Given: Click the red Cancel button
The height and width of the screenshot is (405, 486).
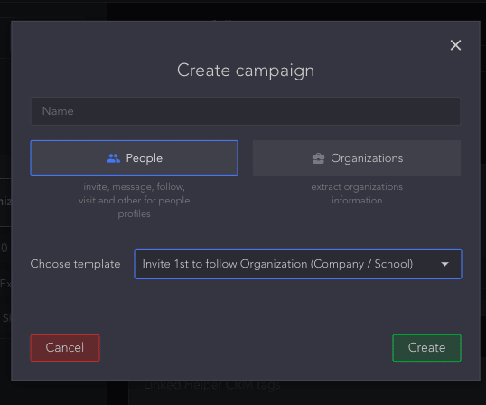Looking at the screenshot, I should (x=65, y=348).
